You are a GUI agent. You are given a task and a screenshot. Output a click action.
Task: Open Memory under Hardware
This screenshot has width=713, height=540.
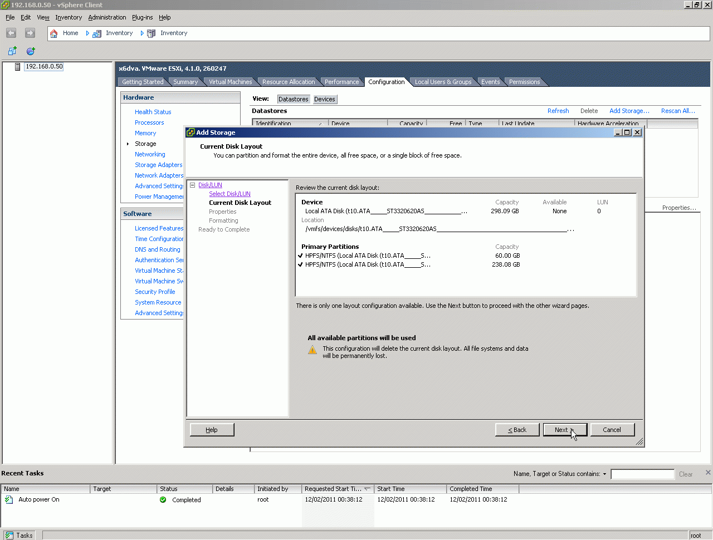[x=145, y=133]
